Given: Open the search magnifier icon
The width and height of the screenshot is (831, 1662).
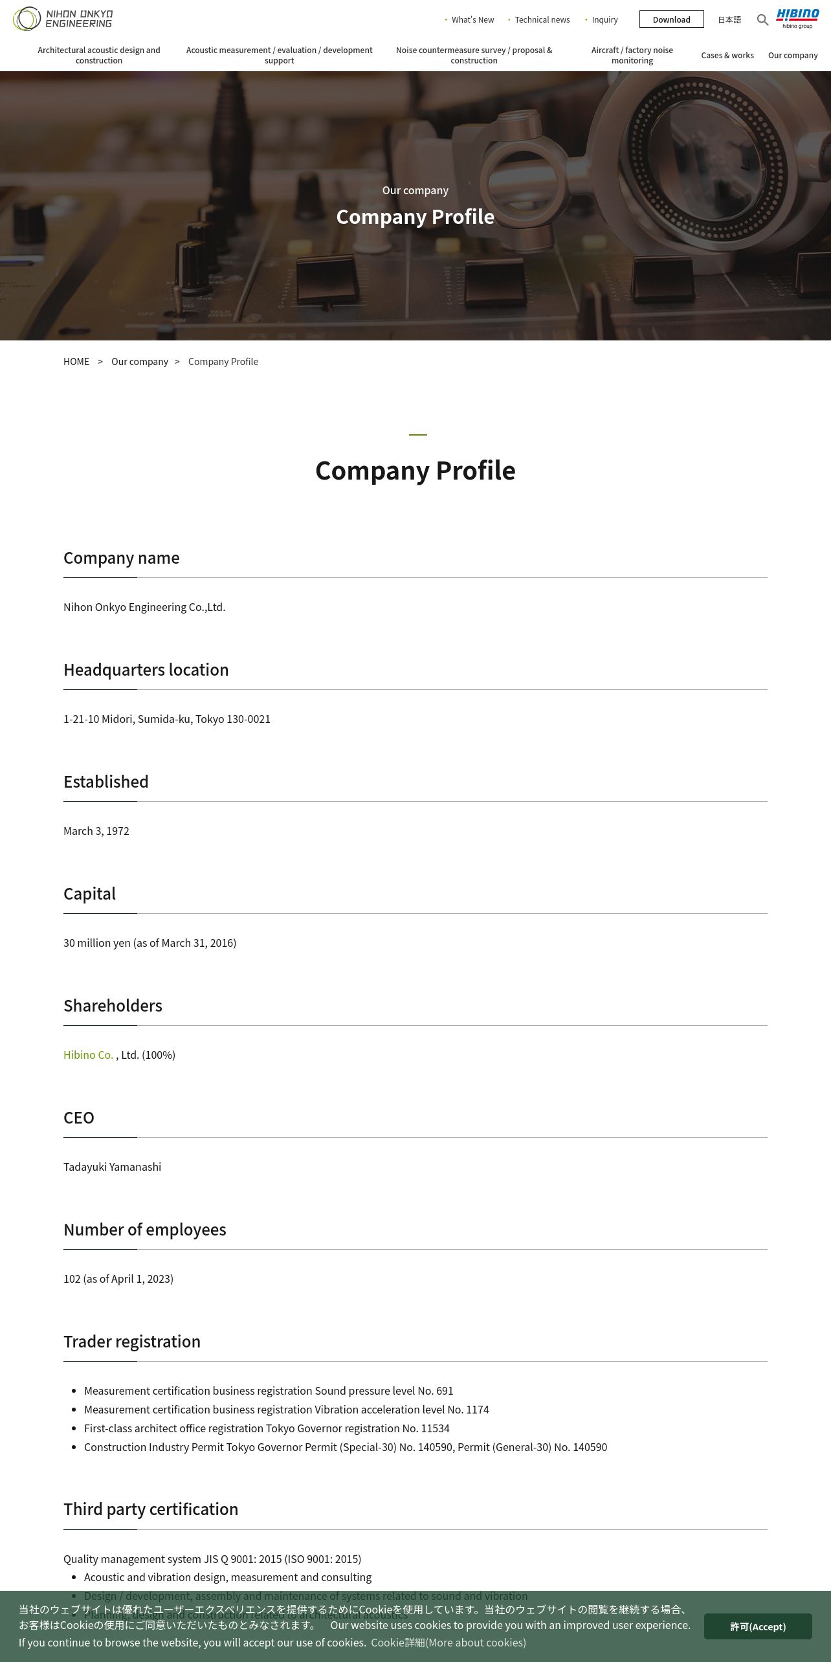Looking at the screenshot, I should coord(763,20).
